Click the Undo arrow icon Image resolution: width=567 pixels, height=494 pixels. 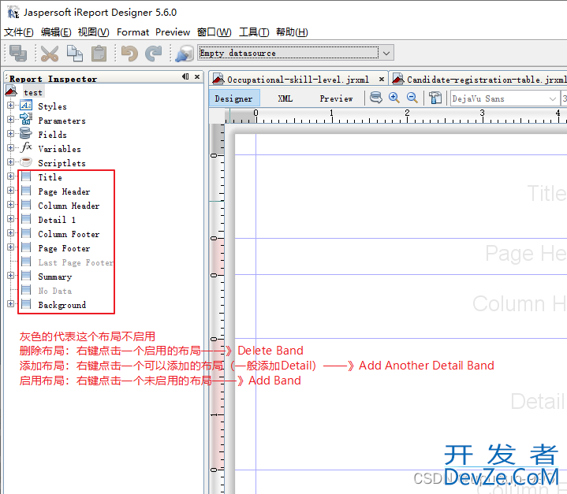(129, 54)
